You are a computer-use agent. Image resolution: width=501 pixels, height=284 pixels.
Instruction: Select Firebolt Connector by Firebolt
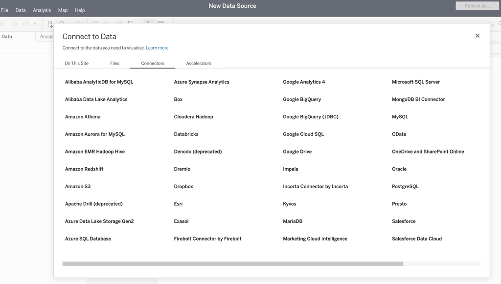click(x=207, y=239)
